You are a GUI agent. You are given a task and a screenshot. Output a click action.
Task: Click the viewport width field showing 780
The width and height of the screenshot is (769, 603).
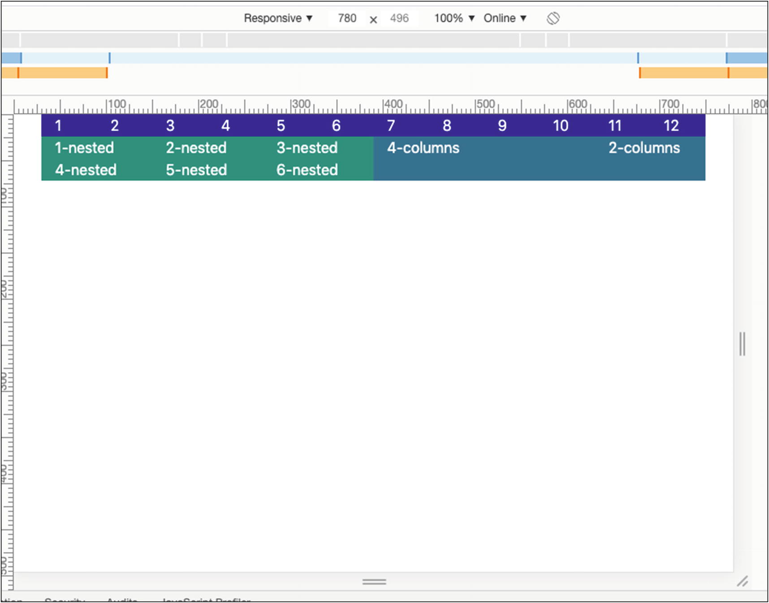(347, 18)
